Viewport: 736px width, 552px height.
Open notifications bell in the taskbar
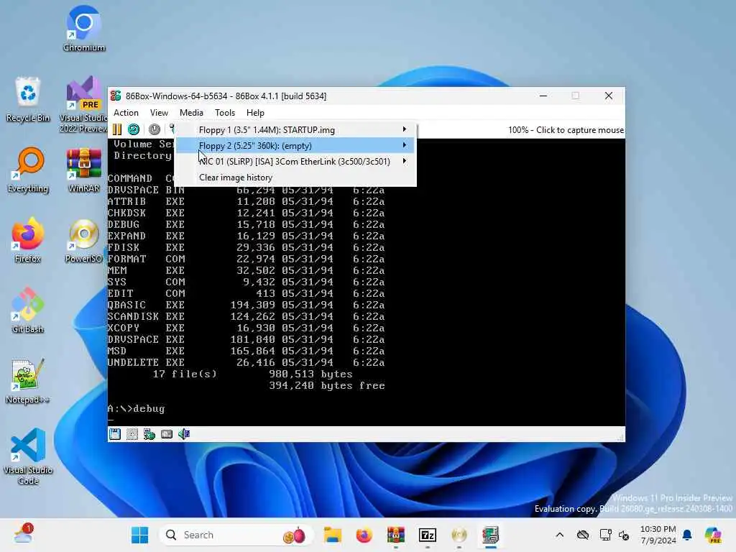pos(687,535)
